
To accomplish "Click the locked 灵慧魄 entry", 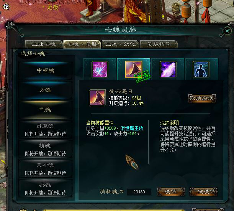I will (x=46, y=130).
